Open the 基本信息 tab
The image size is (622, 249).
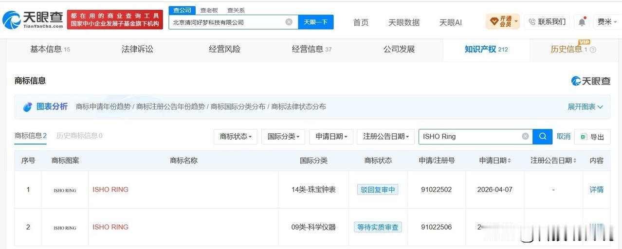coord(50,49)
